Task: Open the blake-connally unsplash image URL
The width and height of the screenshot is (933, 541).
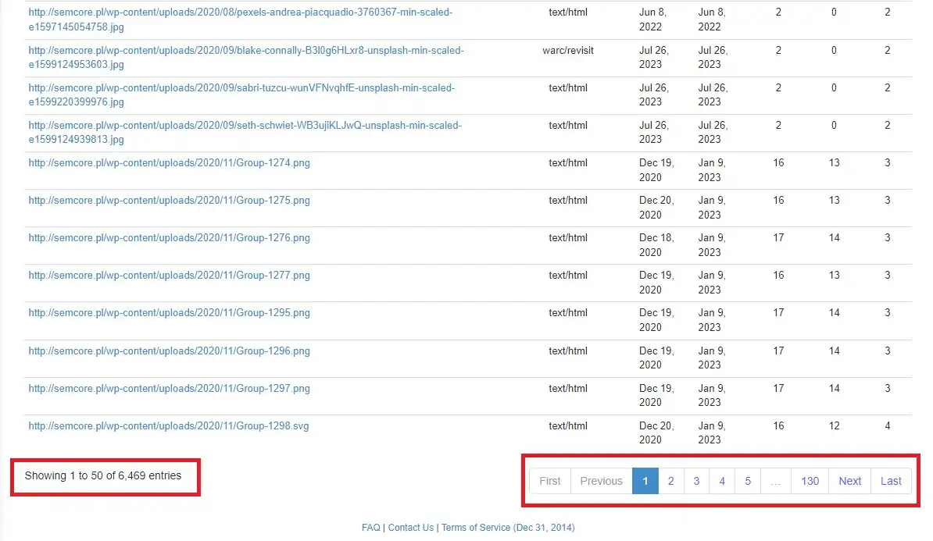Action: [x=245, y=51]
